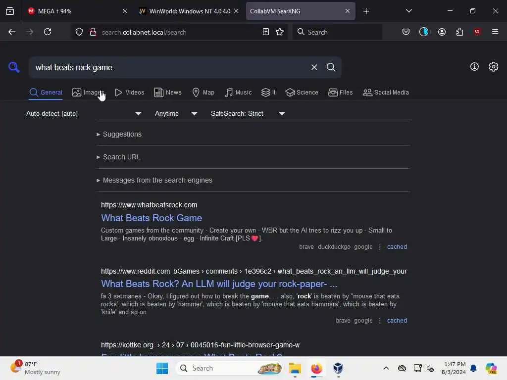Submit search with magnifier button
This screenshot has width=507, height=380.
[x=331, y=67]
